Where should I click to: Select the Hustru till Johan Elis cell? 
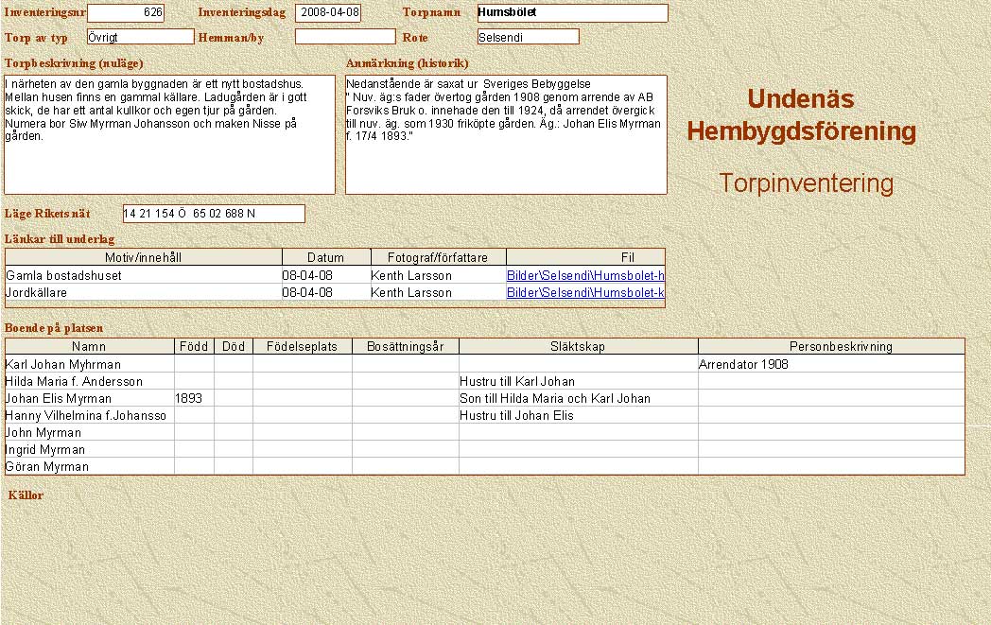pos(578,416)
